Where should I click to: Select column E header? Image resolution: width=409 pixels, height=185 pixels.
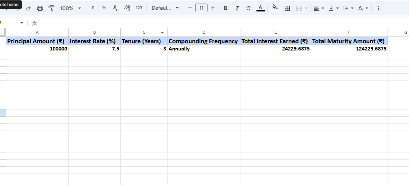point(275,33)
